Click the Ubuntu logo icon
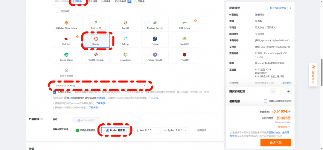Image resolution: width=323 pixels, height=150 pixels. (96, 39)
